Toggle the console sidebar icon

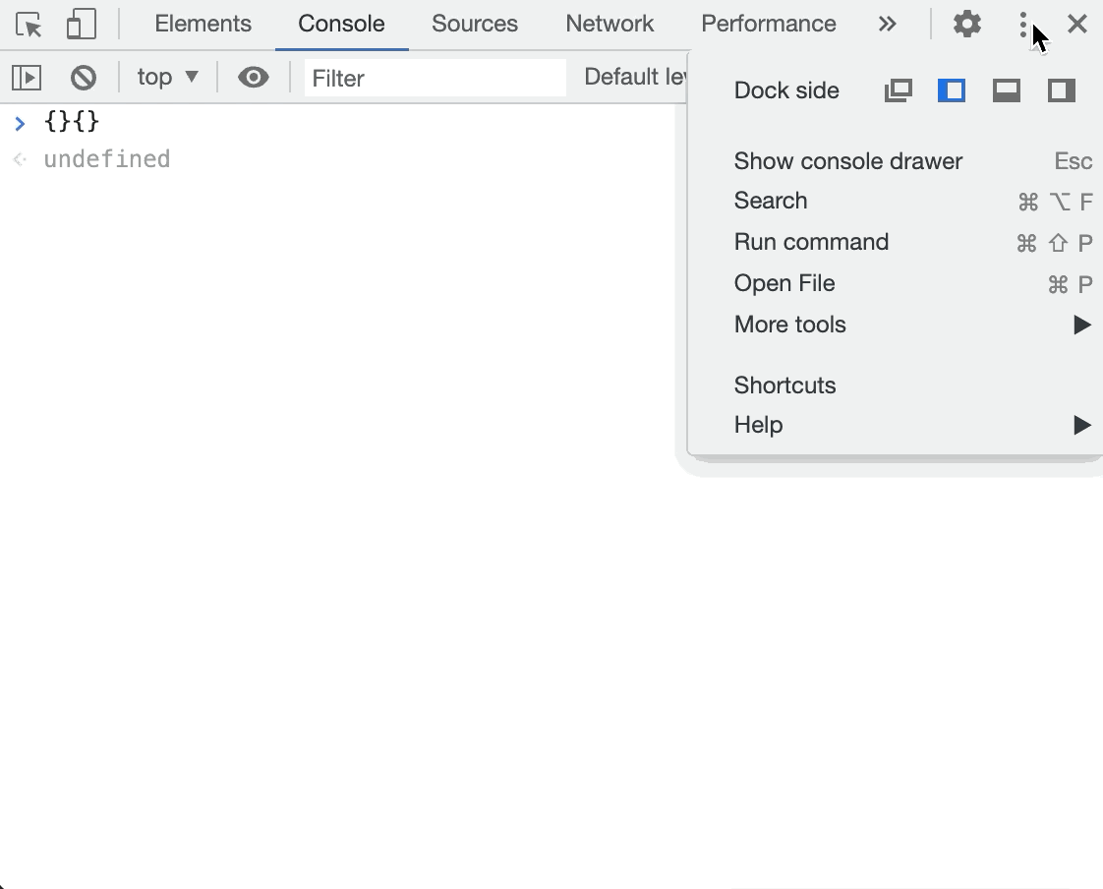click(x=27, y=78)
